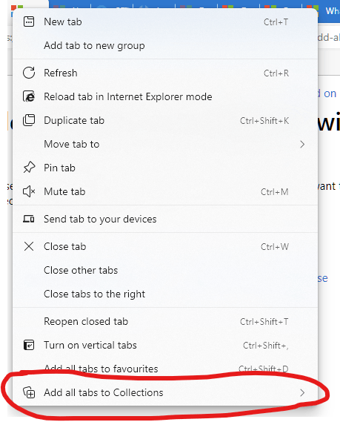Click the Internet Explorer mode icon
Screen dimensions: 340x422
coord(29,96)
